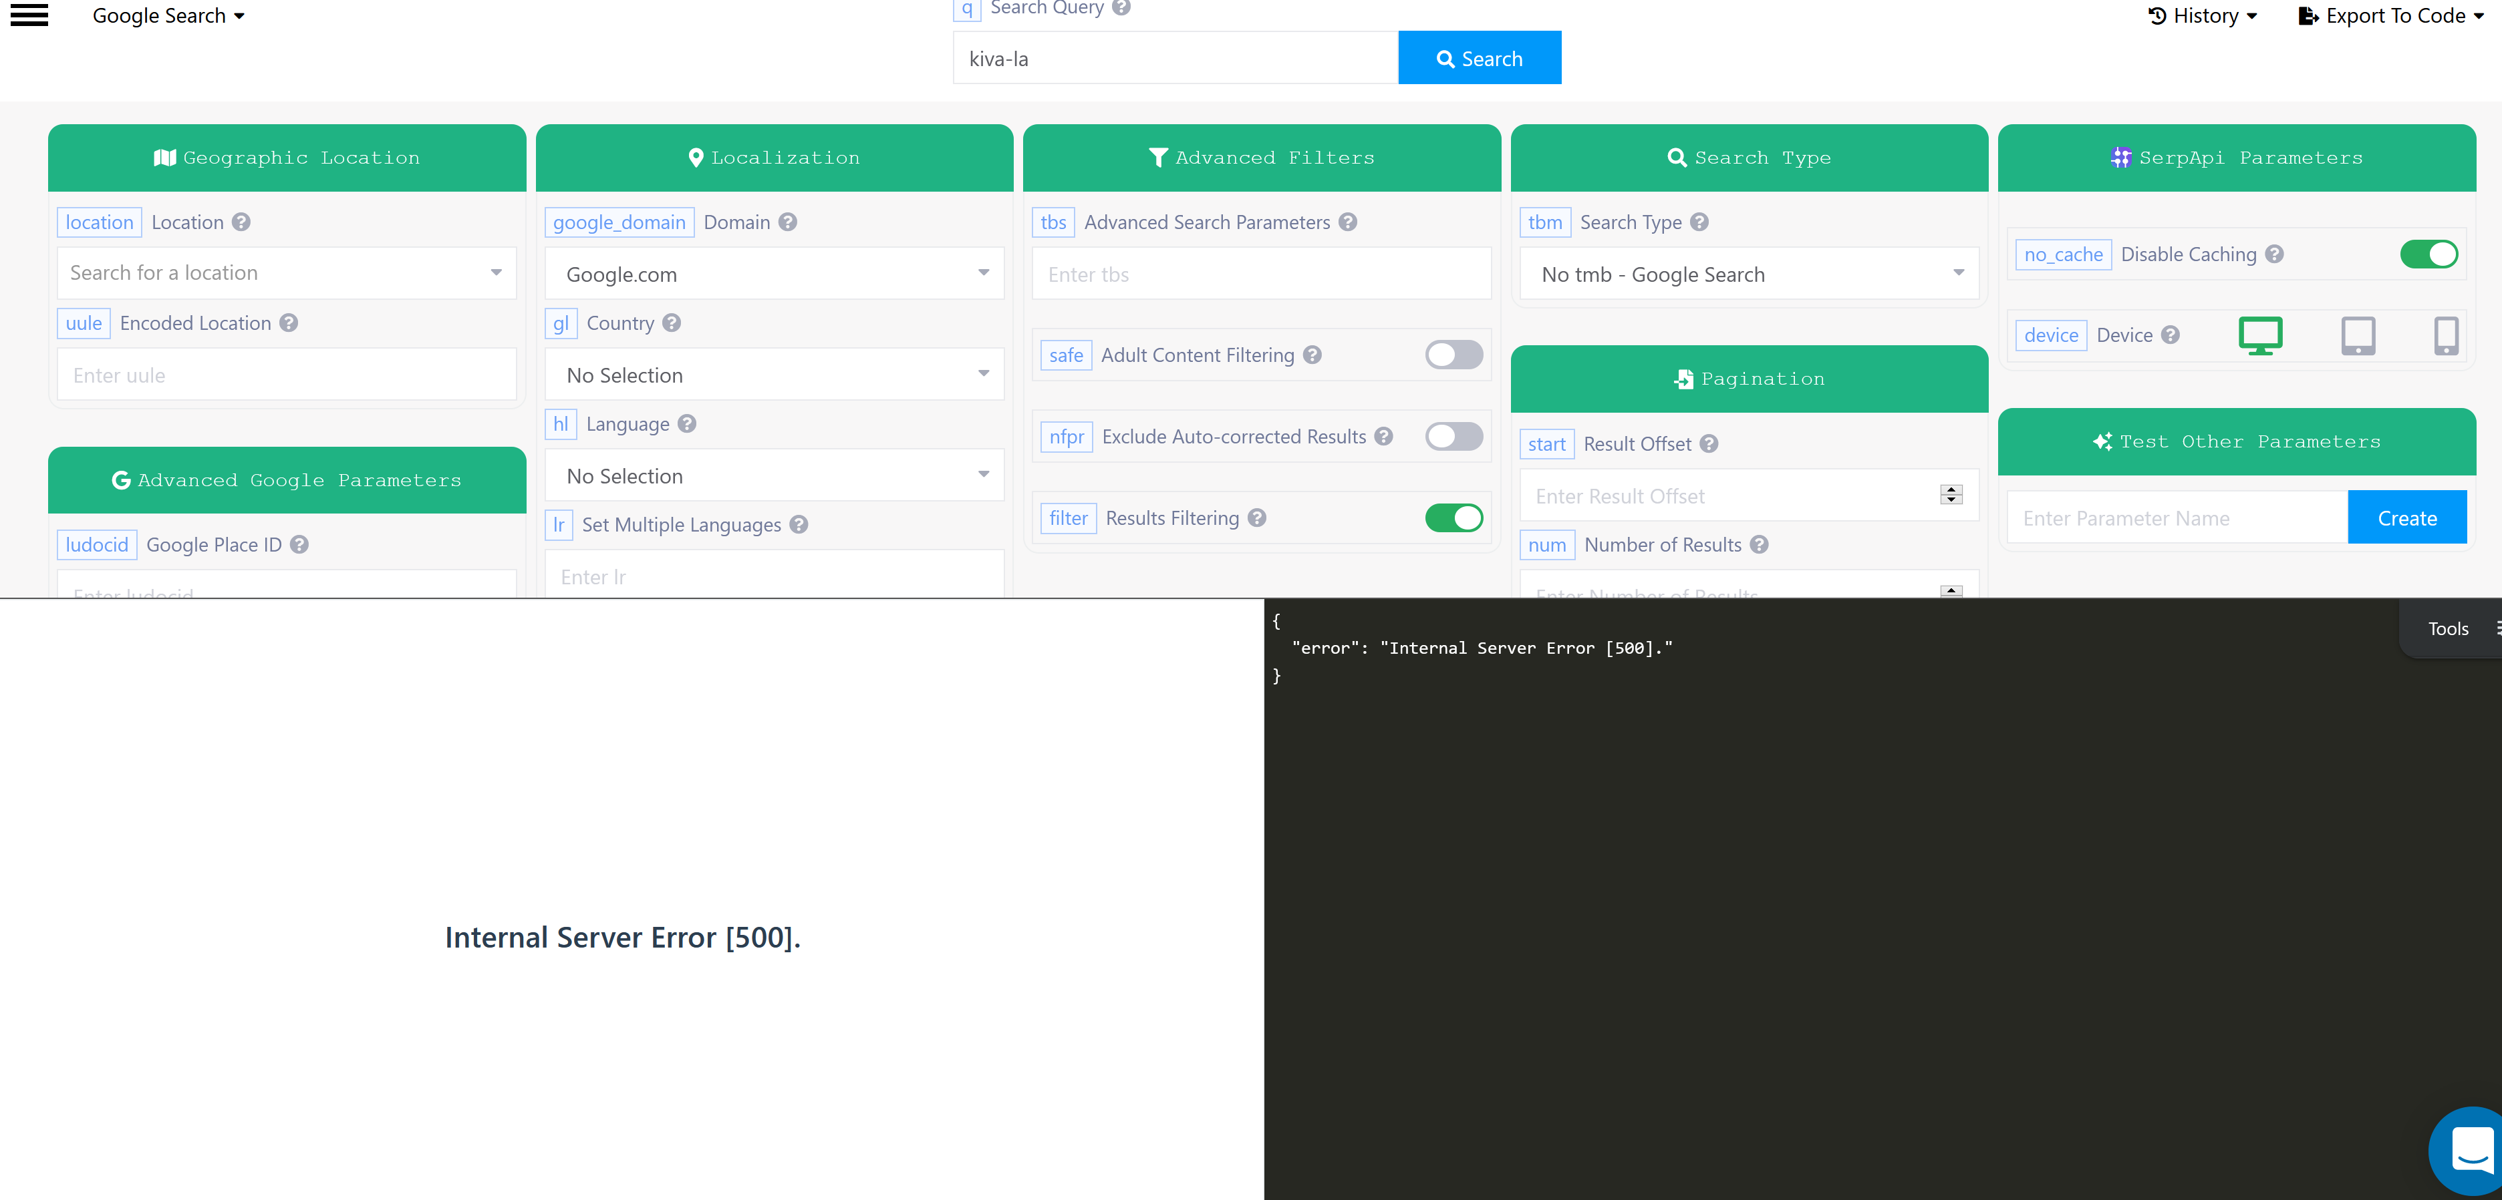Image resolution: width=2502 pixels, height=1200 pixels.
Task: Click the Search Type help icon
Action: point(1699,222)
